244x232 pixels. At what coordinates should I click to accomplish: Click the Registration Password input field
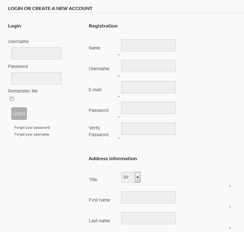[x=148, y=108]
